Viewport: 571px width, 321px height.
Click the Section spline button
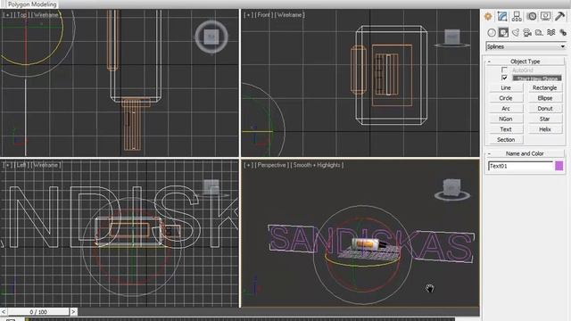(x=506, y=140)
